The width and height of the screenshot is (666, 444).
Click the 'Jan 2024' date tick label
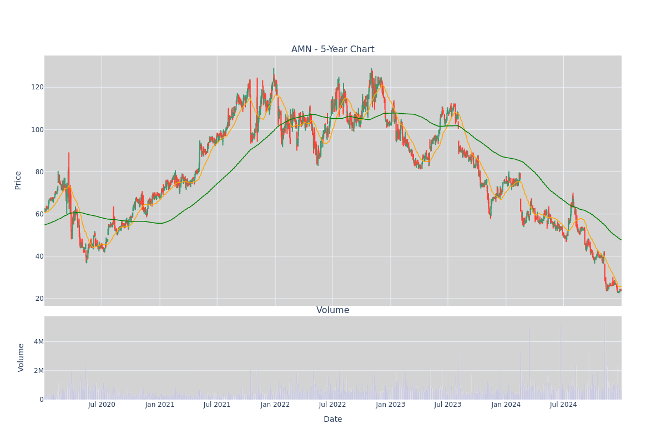506,405
